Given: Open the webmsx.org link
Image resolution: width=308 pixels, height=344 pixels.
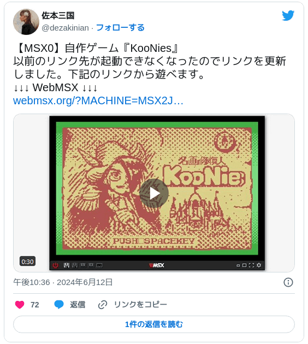Looking at the screenshot, I should coord(98,100).
